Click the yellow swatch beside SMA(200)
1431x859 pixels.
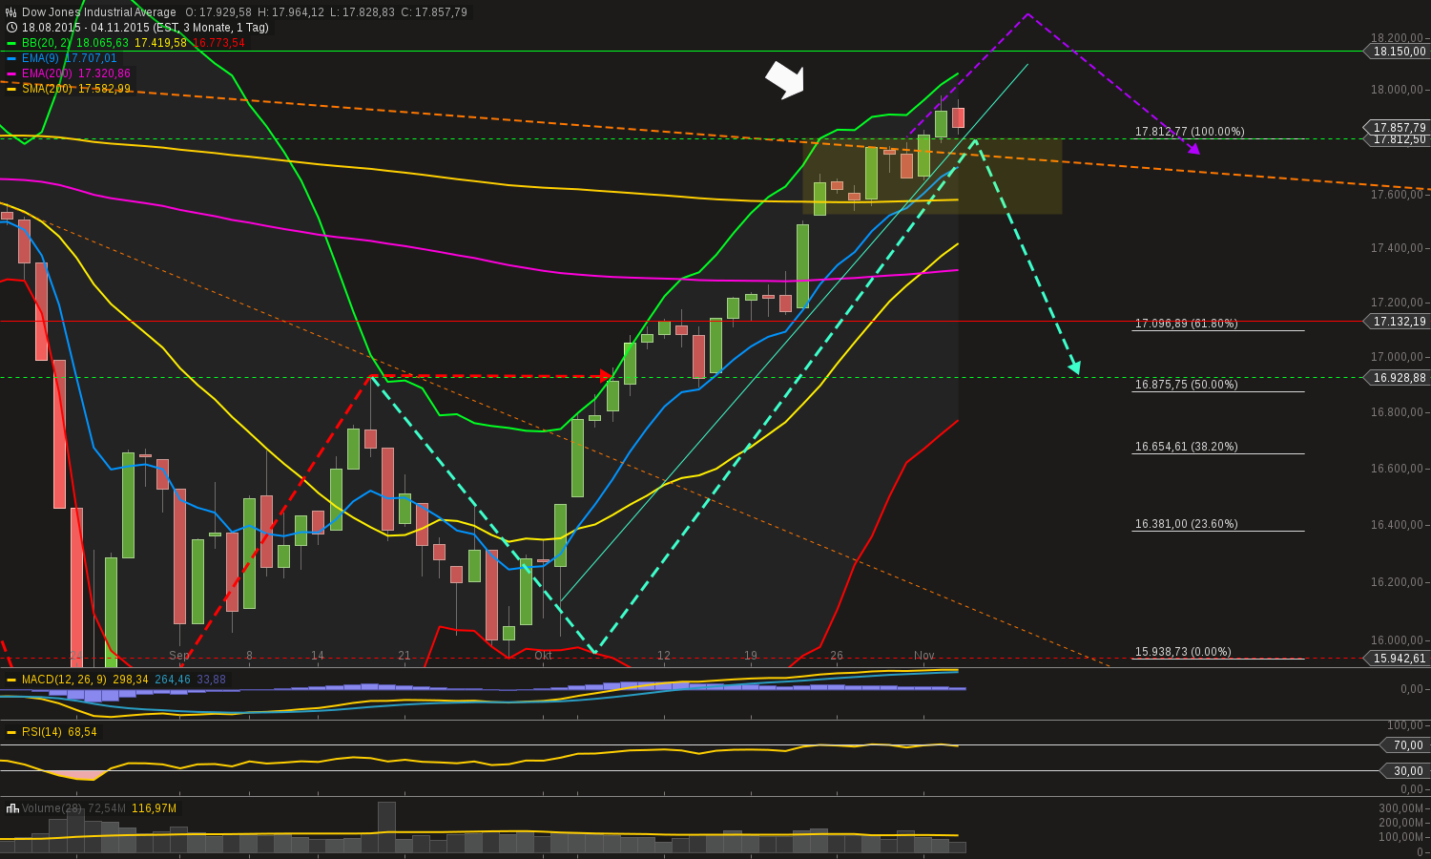coord(11,89)
